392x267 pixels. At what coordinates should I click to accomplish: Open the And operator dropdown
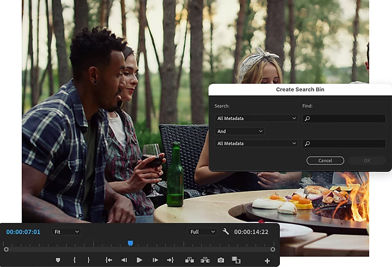(x=240, y=131)
